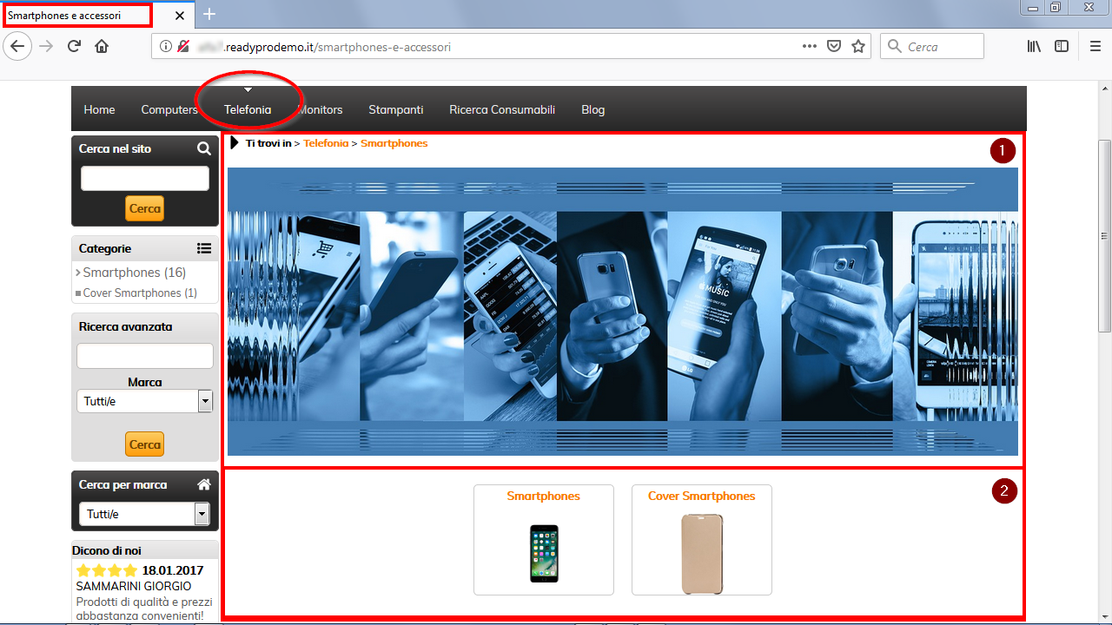Screen dimensions: 1112x625
Task: Click the browser forward arrow
Action: click(x=46, y=46)
